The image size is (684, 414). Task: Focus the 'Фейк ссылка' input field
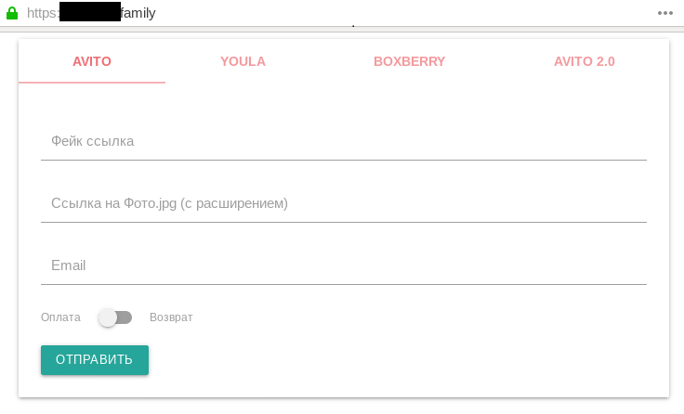pyautogui.click(x=343, y=142)
